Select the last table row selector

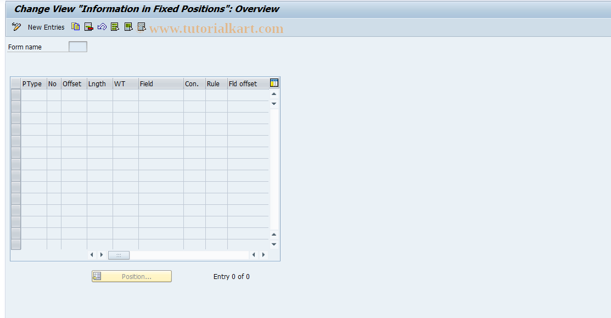coord(15,244)
